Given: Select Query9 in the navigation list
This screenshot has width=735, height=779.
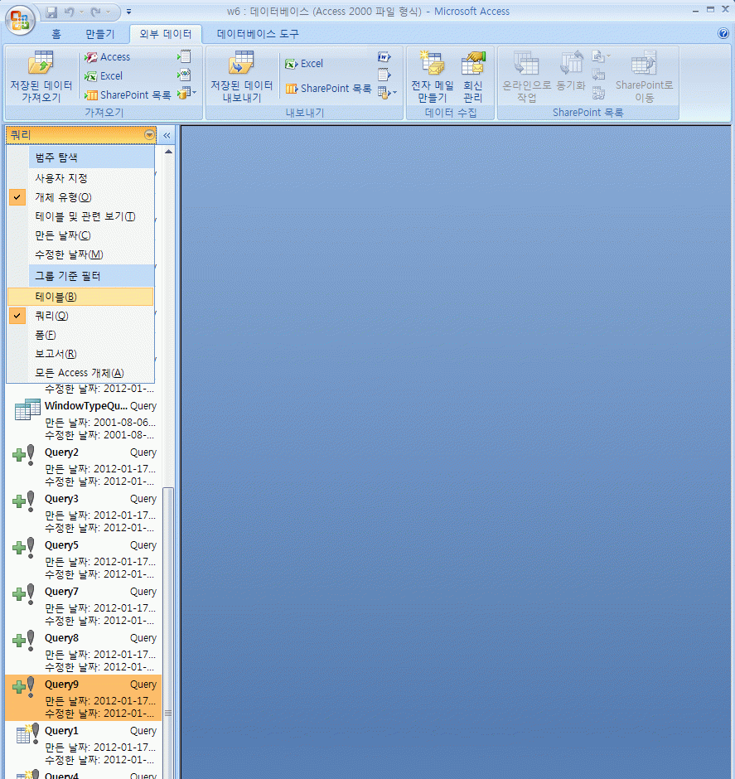Looking at the screenshot, I should [83, 697].
